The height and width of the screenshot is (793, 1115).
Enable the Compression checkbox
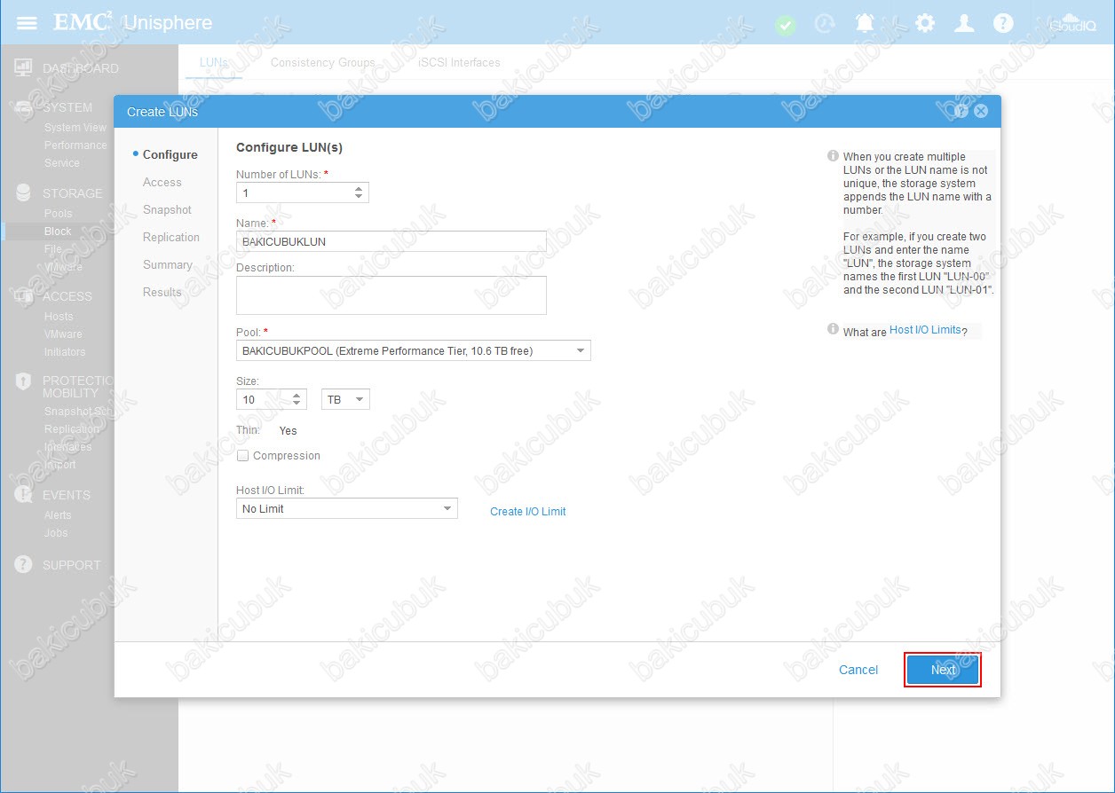point(243,456)
